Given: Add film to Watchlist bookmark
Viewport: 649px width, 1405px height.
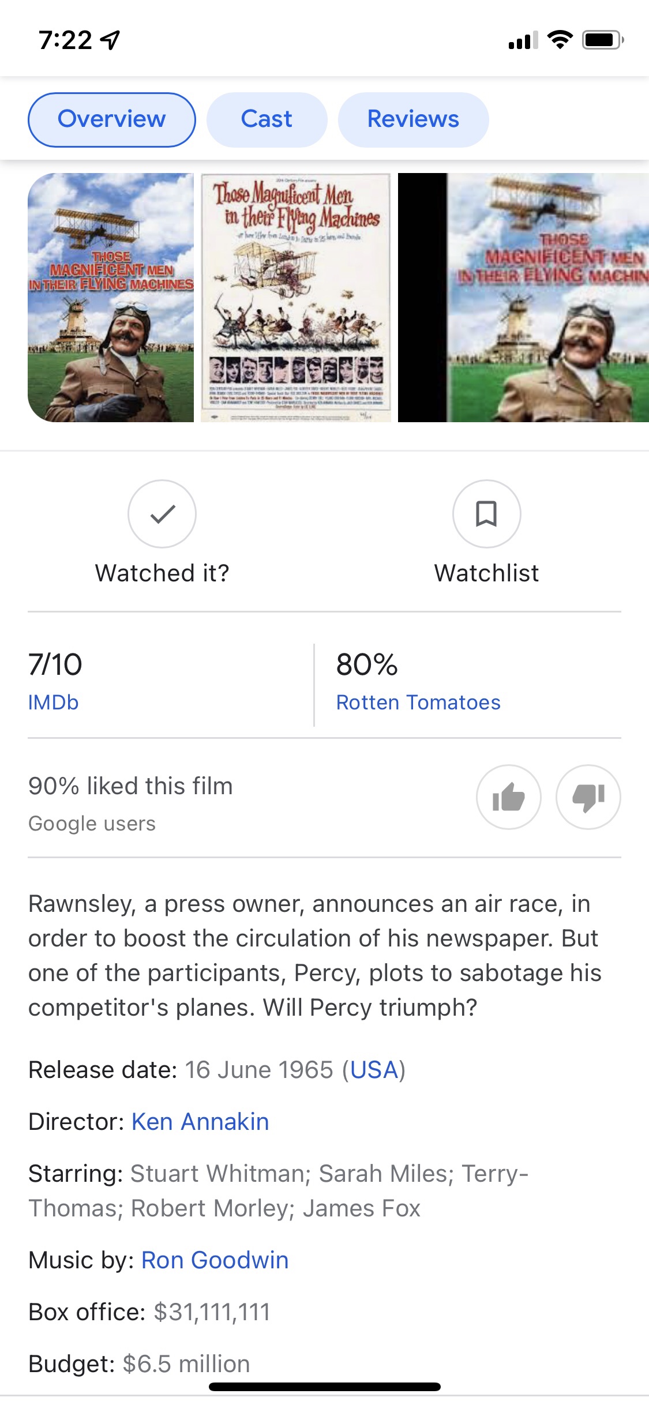Looking at the screenshot, I should [x=486, y=513].
